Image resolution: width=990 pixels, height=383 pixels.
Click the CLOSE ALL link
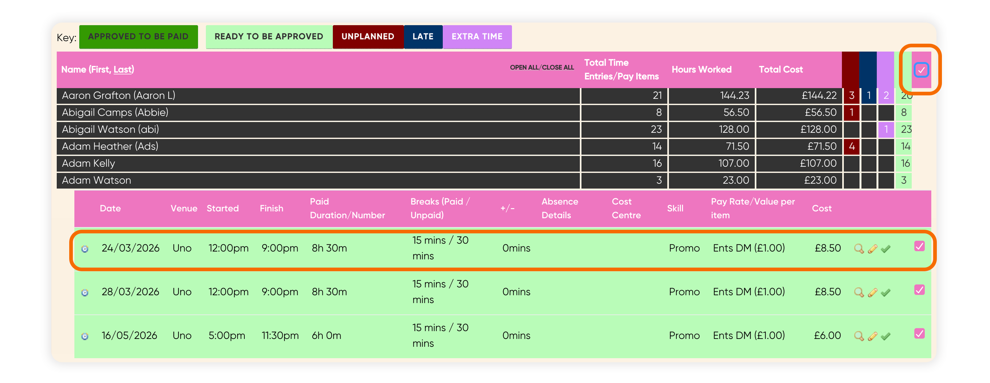[x=558, y=68]
